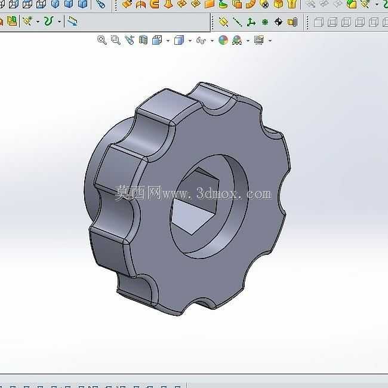
Task: Activate the Zoom to Area tool
Action: coord(116,40)
